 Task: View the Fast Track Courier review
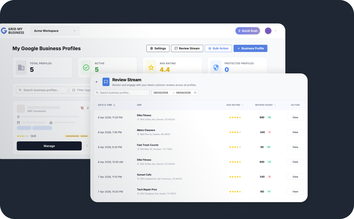pyautogui.click(x=295, y=147)
